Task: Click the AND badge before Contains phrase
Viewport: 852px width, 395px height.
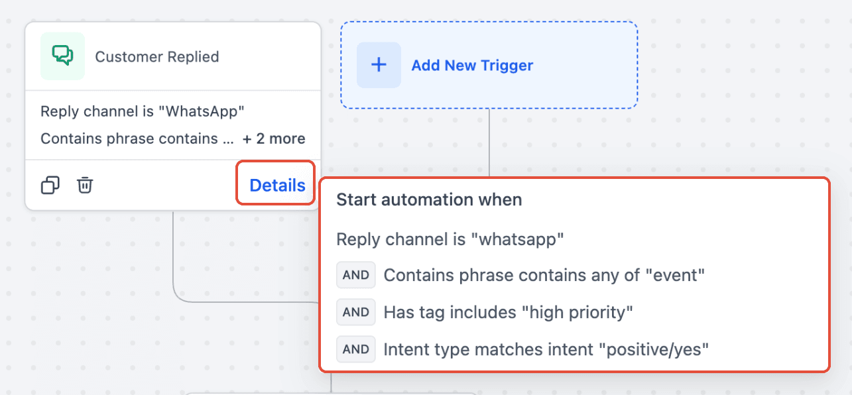Action: coord(356,275)
